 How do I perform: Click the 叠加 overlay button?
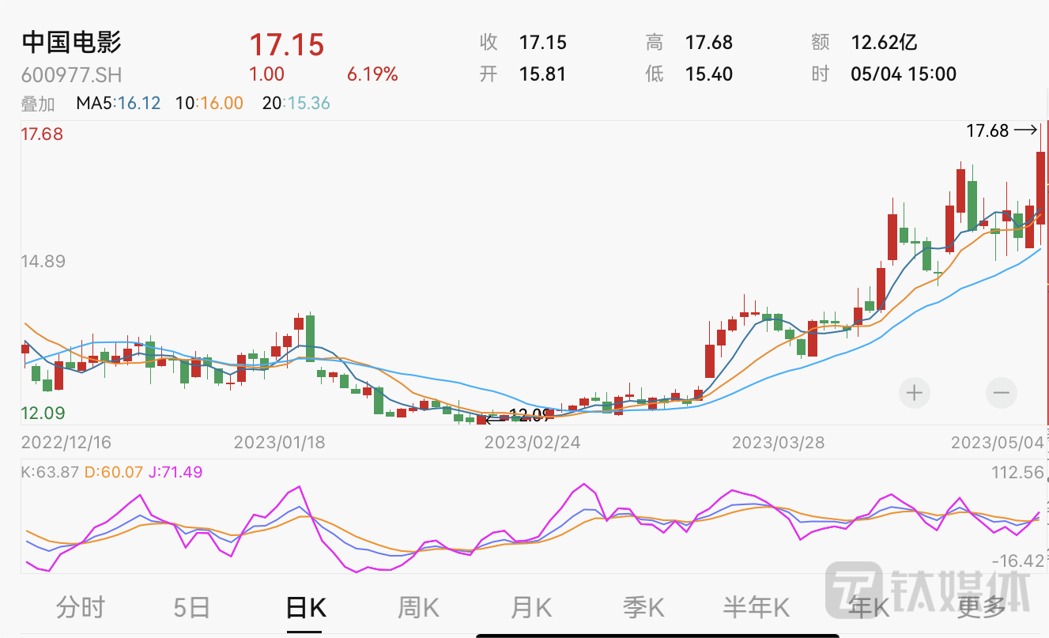point(38,103)
